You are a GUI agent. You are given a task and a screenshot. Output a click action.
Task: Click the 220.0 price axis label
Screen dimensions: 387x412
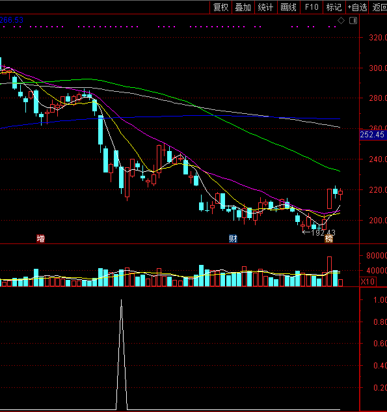[x=378, y=189]
